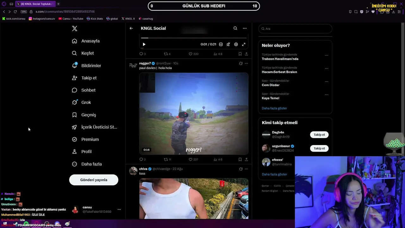405x228 pixels.
Task: Click Grok icon on rogger7's post
Action: [x=241, y=63]
